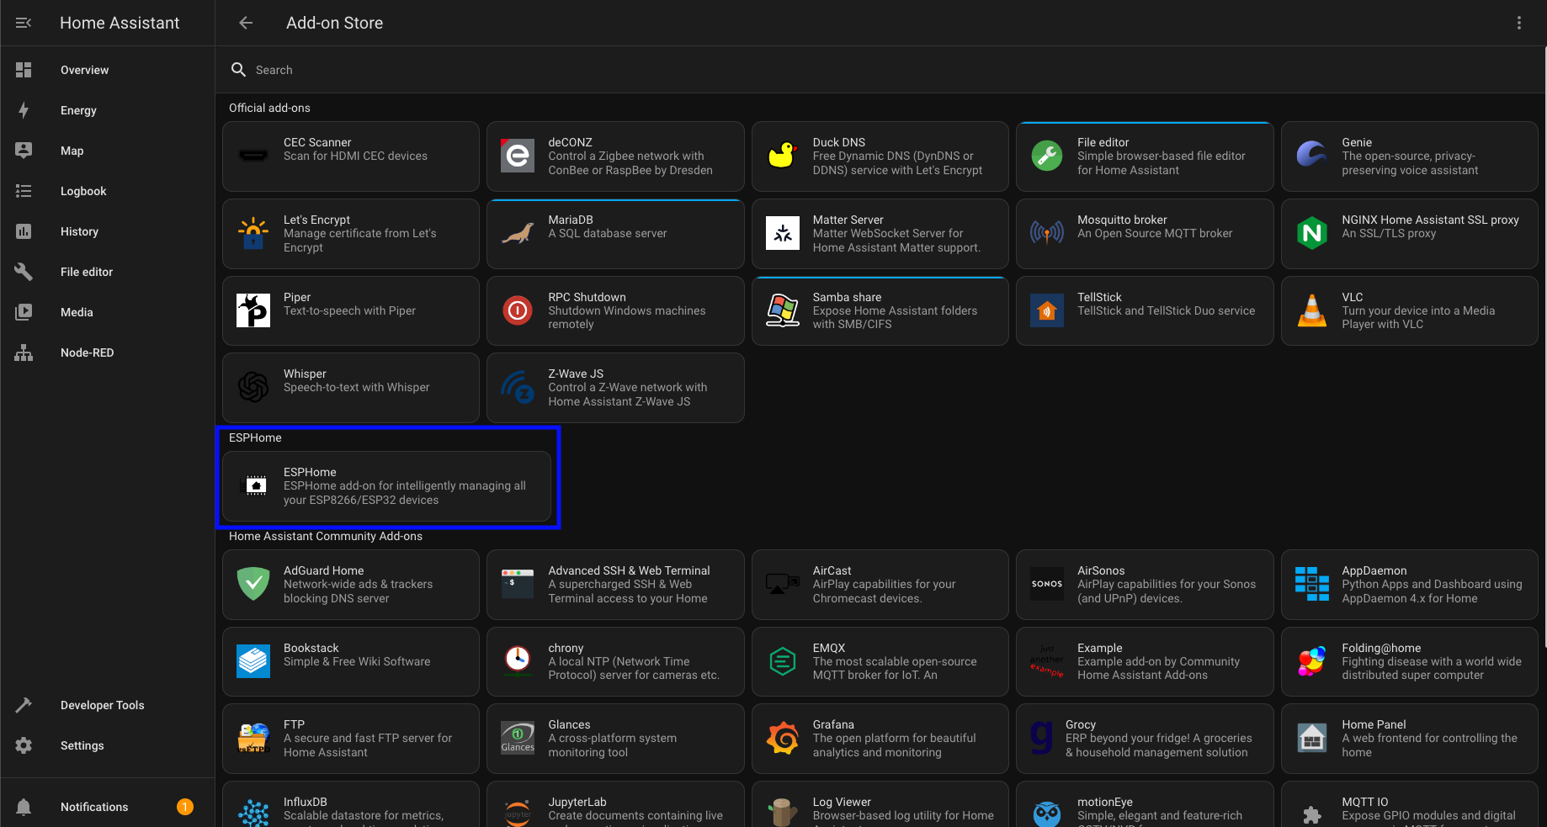The width and height of the screenshot is (1547, 827).
Task: Open Notifications panel in sidebar
Action: 94,807
